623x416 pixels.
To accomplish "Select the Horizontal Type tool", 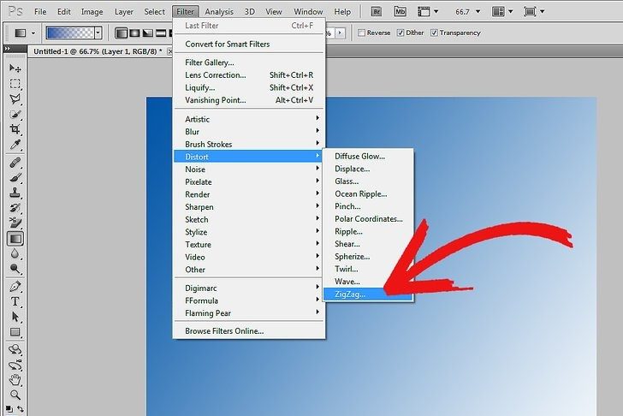I will click(15, 301).
